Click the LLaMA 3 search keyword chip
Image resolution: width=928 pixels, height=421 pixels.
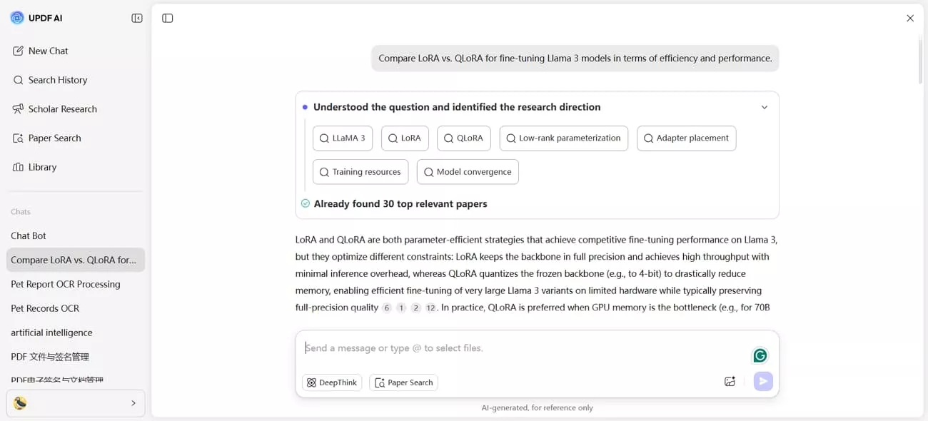343,138
